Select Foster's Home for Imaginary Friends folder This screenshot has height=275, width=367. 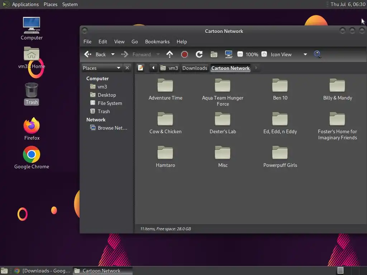[337, 126]
